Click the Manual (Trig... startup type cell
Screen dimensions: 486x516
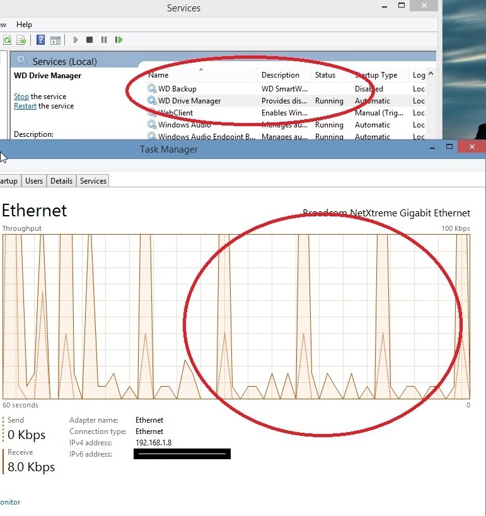[x=379, y=113]
